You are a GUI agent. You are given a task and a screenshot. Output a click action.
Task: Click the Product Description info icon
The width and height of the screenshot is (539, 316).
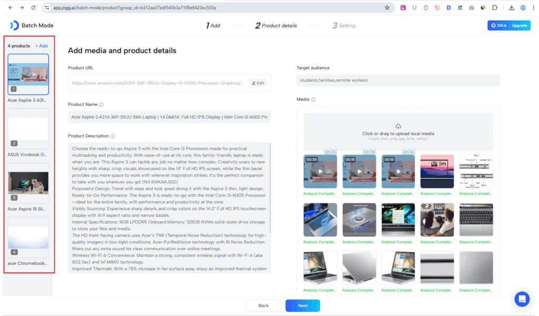[113, 136]
